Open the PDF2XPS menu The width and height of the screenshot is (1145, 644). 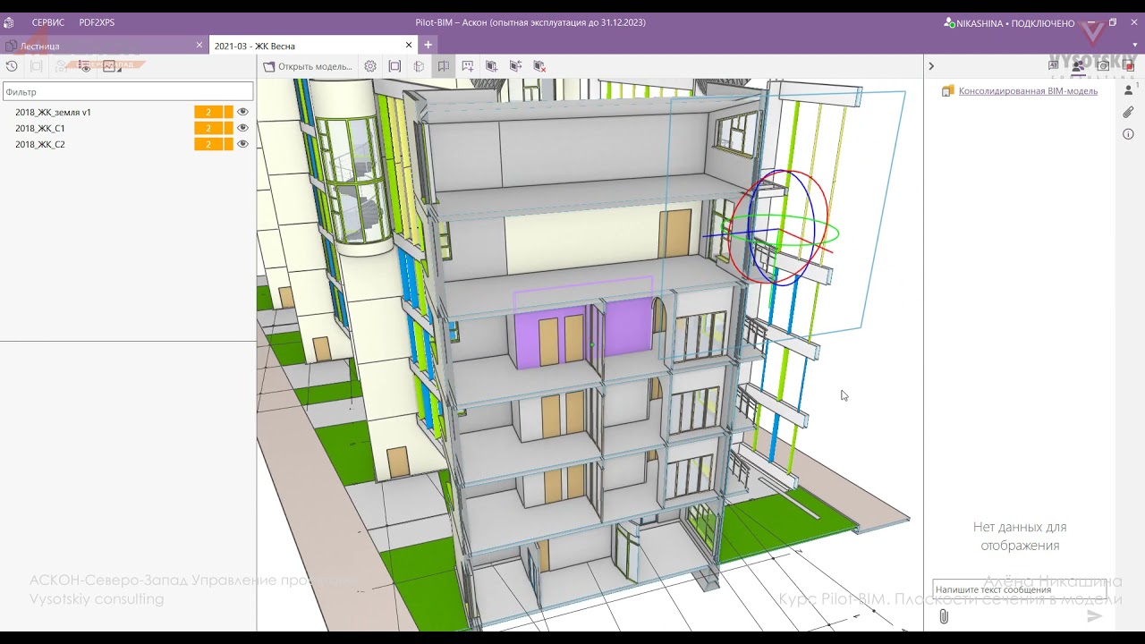(x=97, y=22)
